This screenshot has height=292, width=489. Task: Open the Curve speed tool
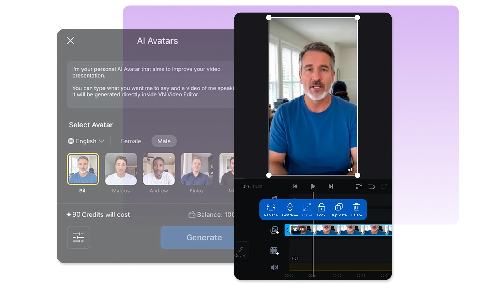click(307, 207)
